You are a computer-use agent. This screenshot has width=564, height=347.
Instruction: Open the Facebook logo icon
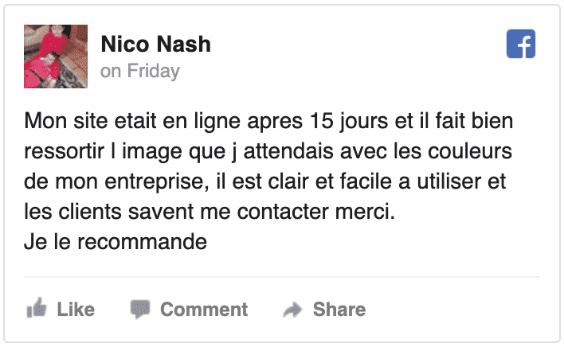coord(520,44)
